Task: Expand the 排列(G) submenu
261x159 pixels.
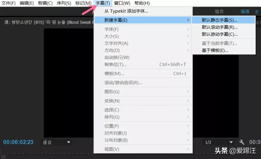Action: pyautogui.click(x=143, y=117)
